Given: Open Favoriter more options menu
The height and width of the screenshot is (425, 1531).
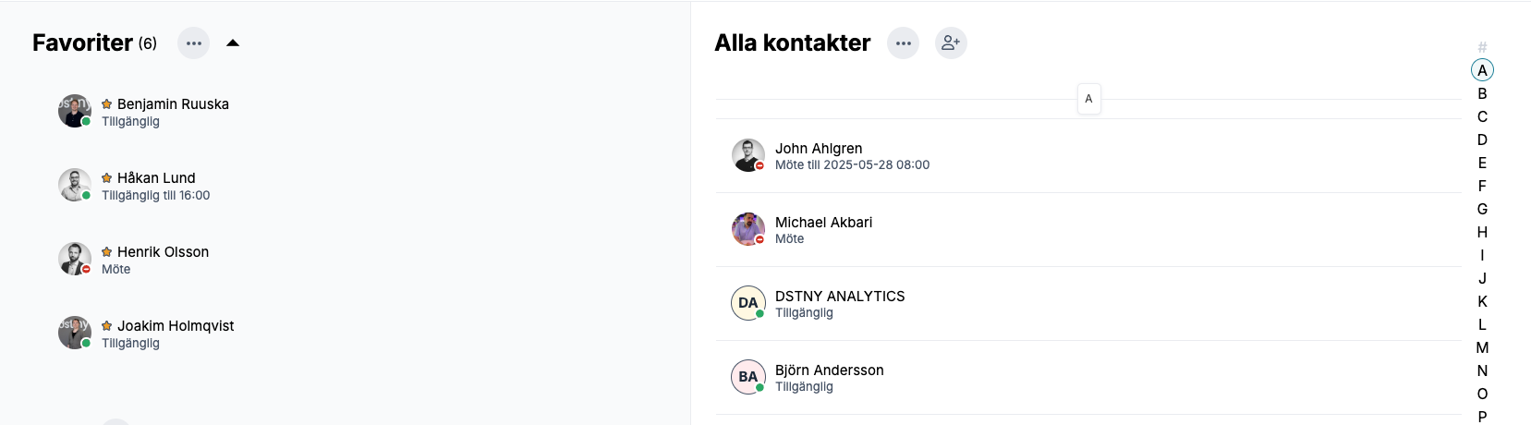Looking at the screenshot, I should coord(193,43).
